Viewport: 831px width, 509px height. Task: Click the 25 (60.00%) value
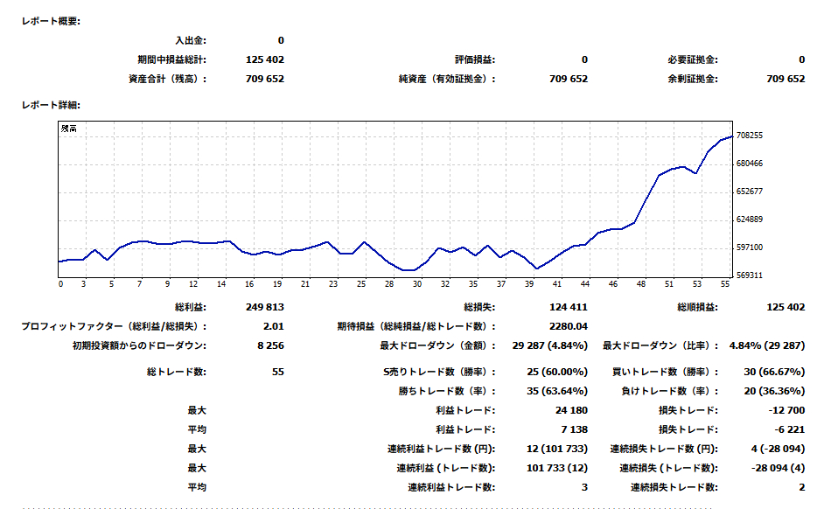coord(557,373)
